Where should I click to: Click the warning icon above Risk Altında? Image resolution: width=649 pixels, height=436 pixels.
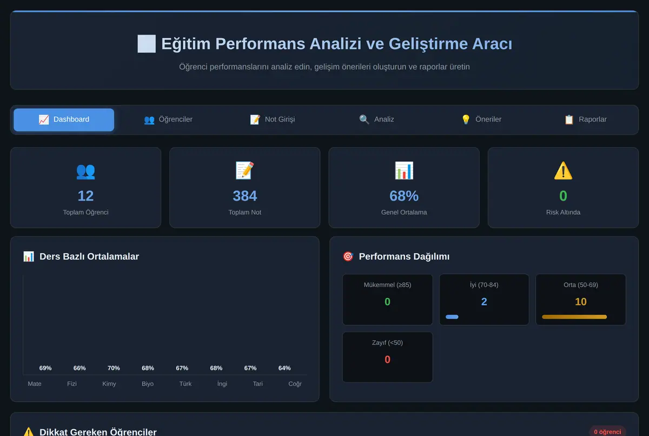coord(563,171)
